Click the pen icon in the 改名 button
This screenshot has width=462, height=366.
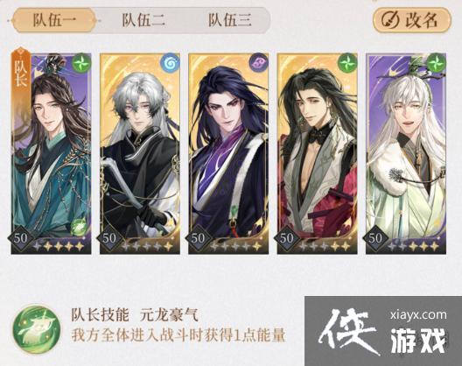(x=390, y=20)
